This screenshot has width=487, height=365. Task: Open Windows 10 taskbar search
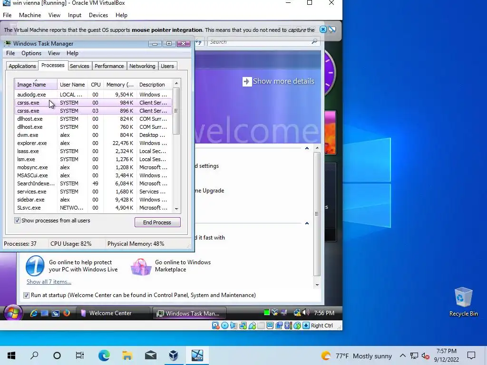[34, 355]
